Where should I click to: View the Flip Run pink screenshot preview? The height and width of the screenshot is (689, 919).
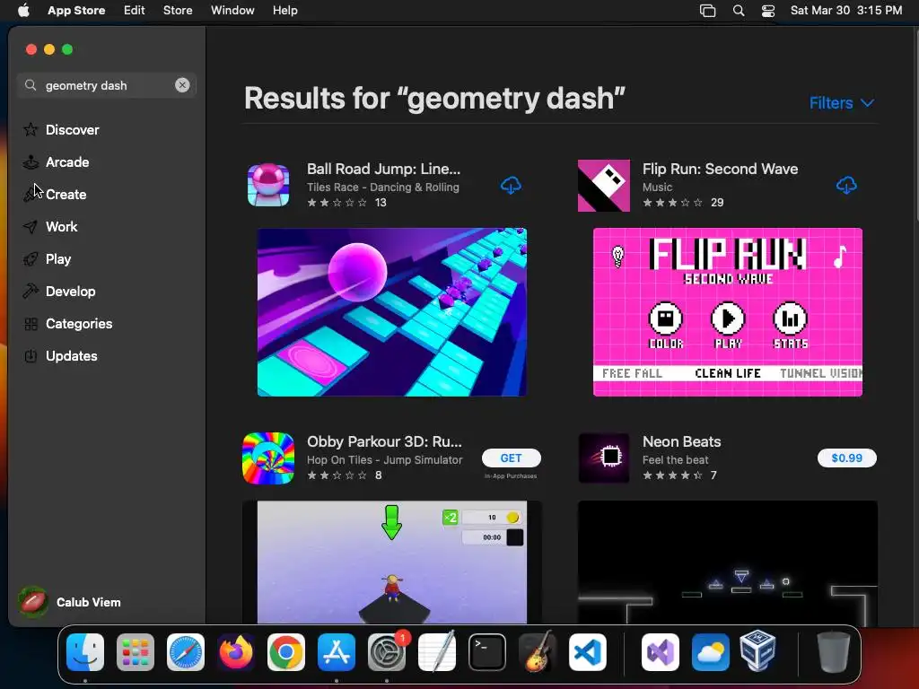pos(727,312)
